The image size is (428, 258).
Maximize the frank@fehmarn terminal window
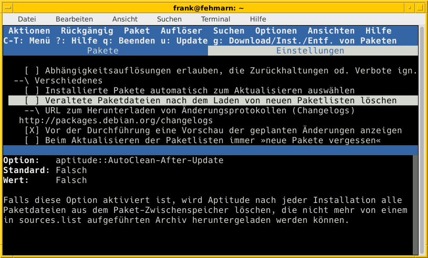pos(420,8)
